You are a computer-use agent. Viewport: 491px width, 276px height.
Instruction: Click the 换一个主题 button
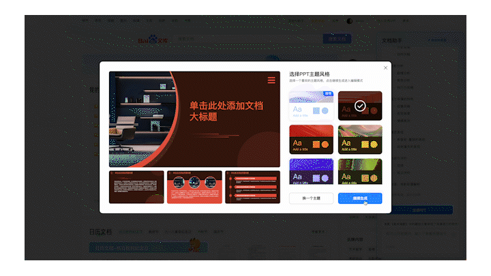(311, 198)
